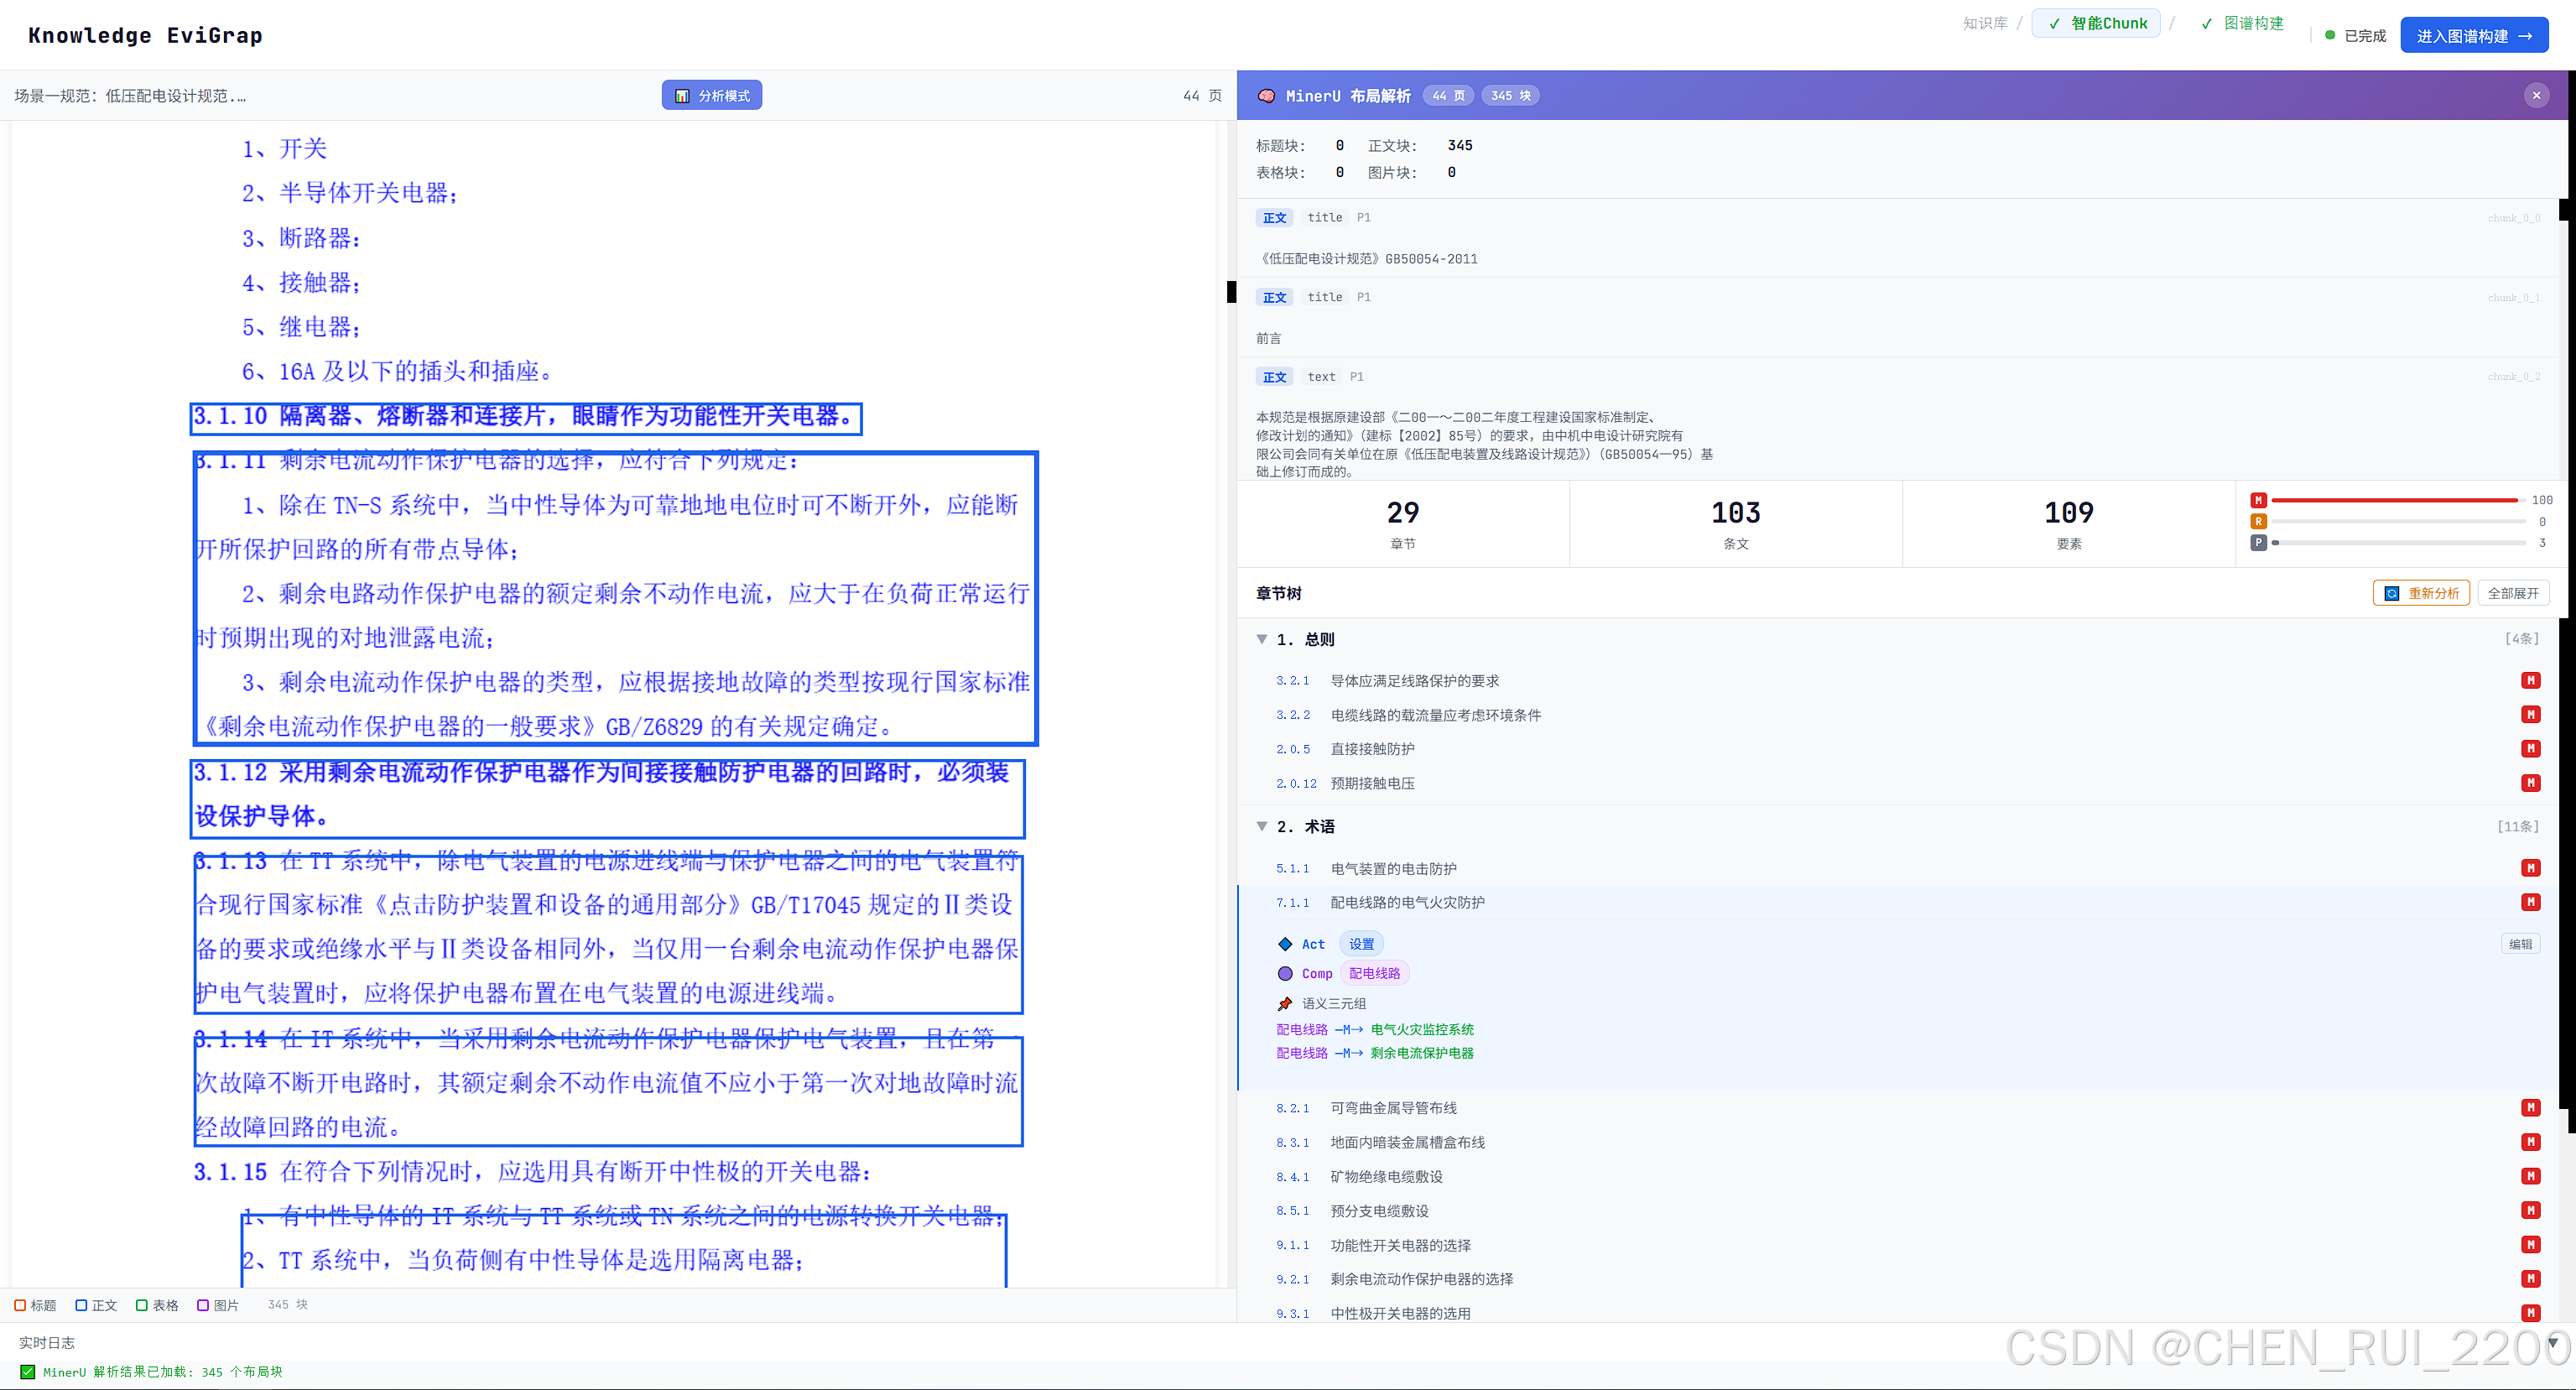This screenshot has width=2576, height=1390.
Task: Click the gray P badge in statistics
Action: (2258, 543)
